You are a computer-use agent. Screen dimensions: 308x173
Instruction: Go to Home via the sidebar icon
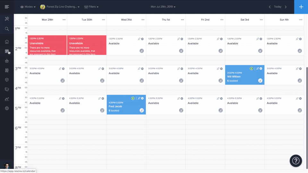(7, 42)
